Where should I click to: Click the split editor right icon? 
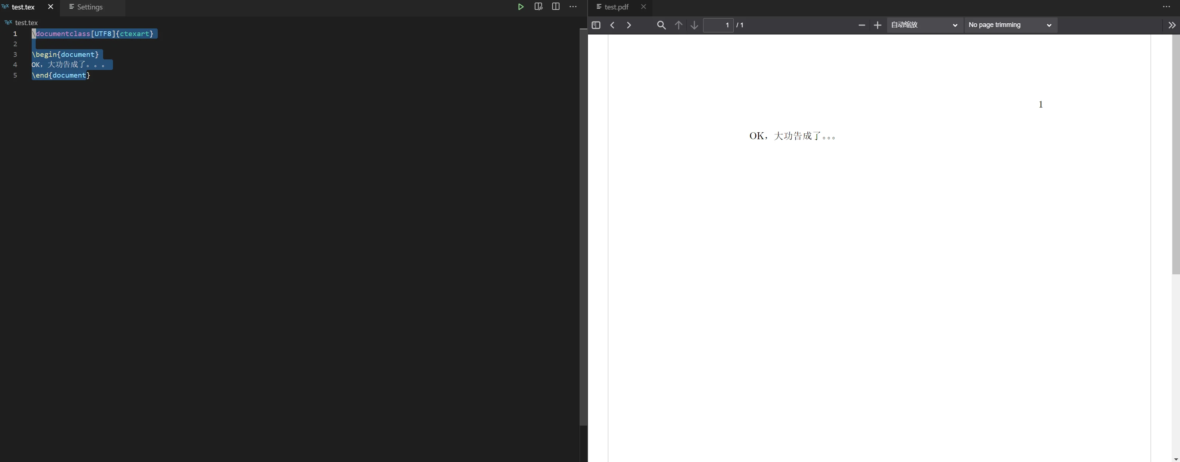click(556, 7)
